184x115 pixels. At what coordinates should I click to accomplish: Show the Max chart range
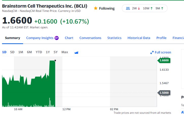(x=65, y=52)
